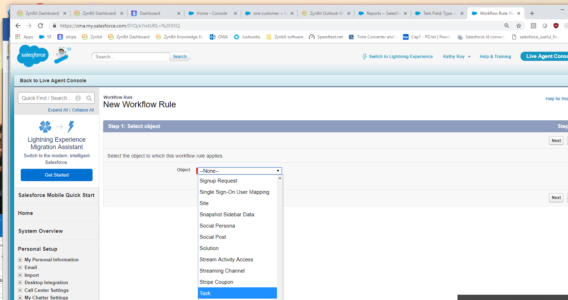
Task: Open the Cap1 - PD.txt box bookmark
Action: [x=427, y=37]
